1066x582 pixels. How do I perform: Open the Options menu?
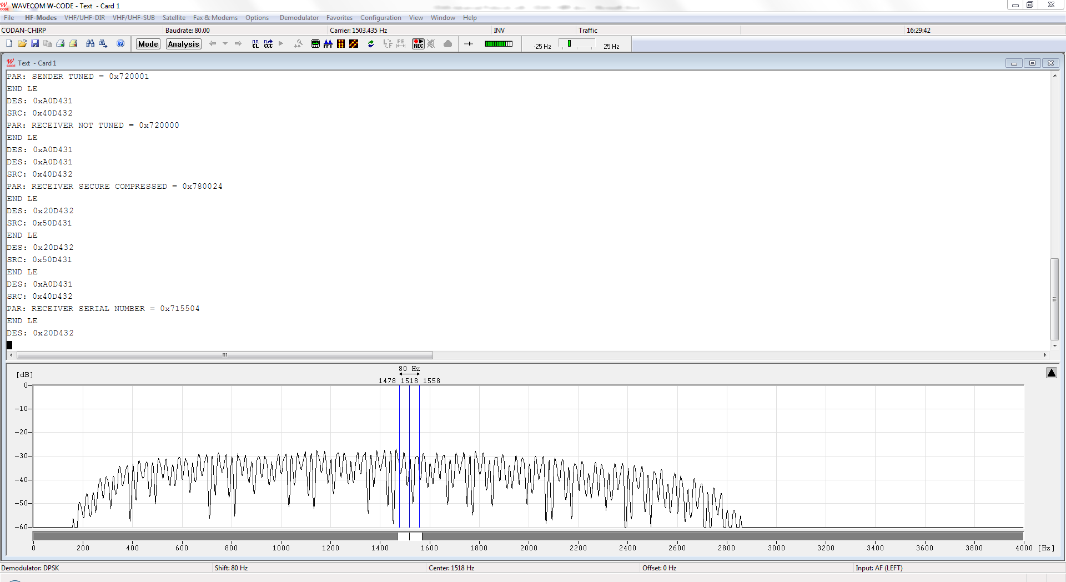pyautogui.click(x=257, y=18)
